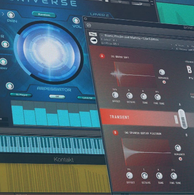Click the Random button
This screenshot has width=194, height=195.
click(44, 15)
